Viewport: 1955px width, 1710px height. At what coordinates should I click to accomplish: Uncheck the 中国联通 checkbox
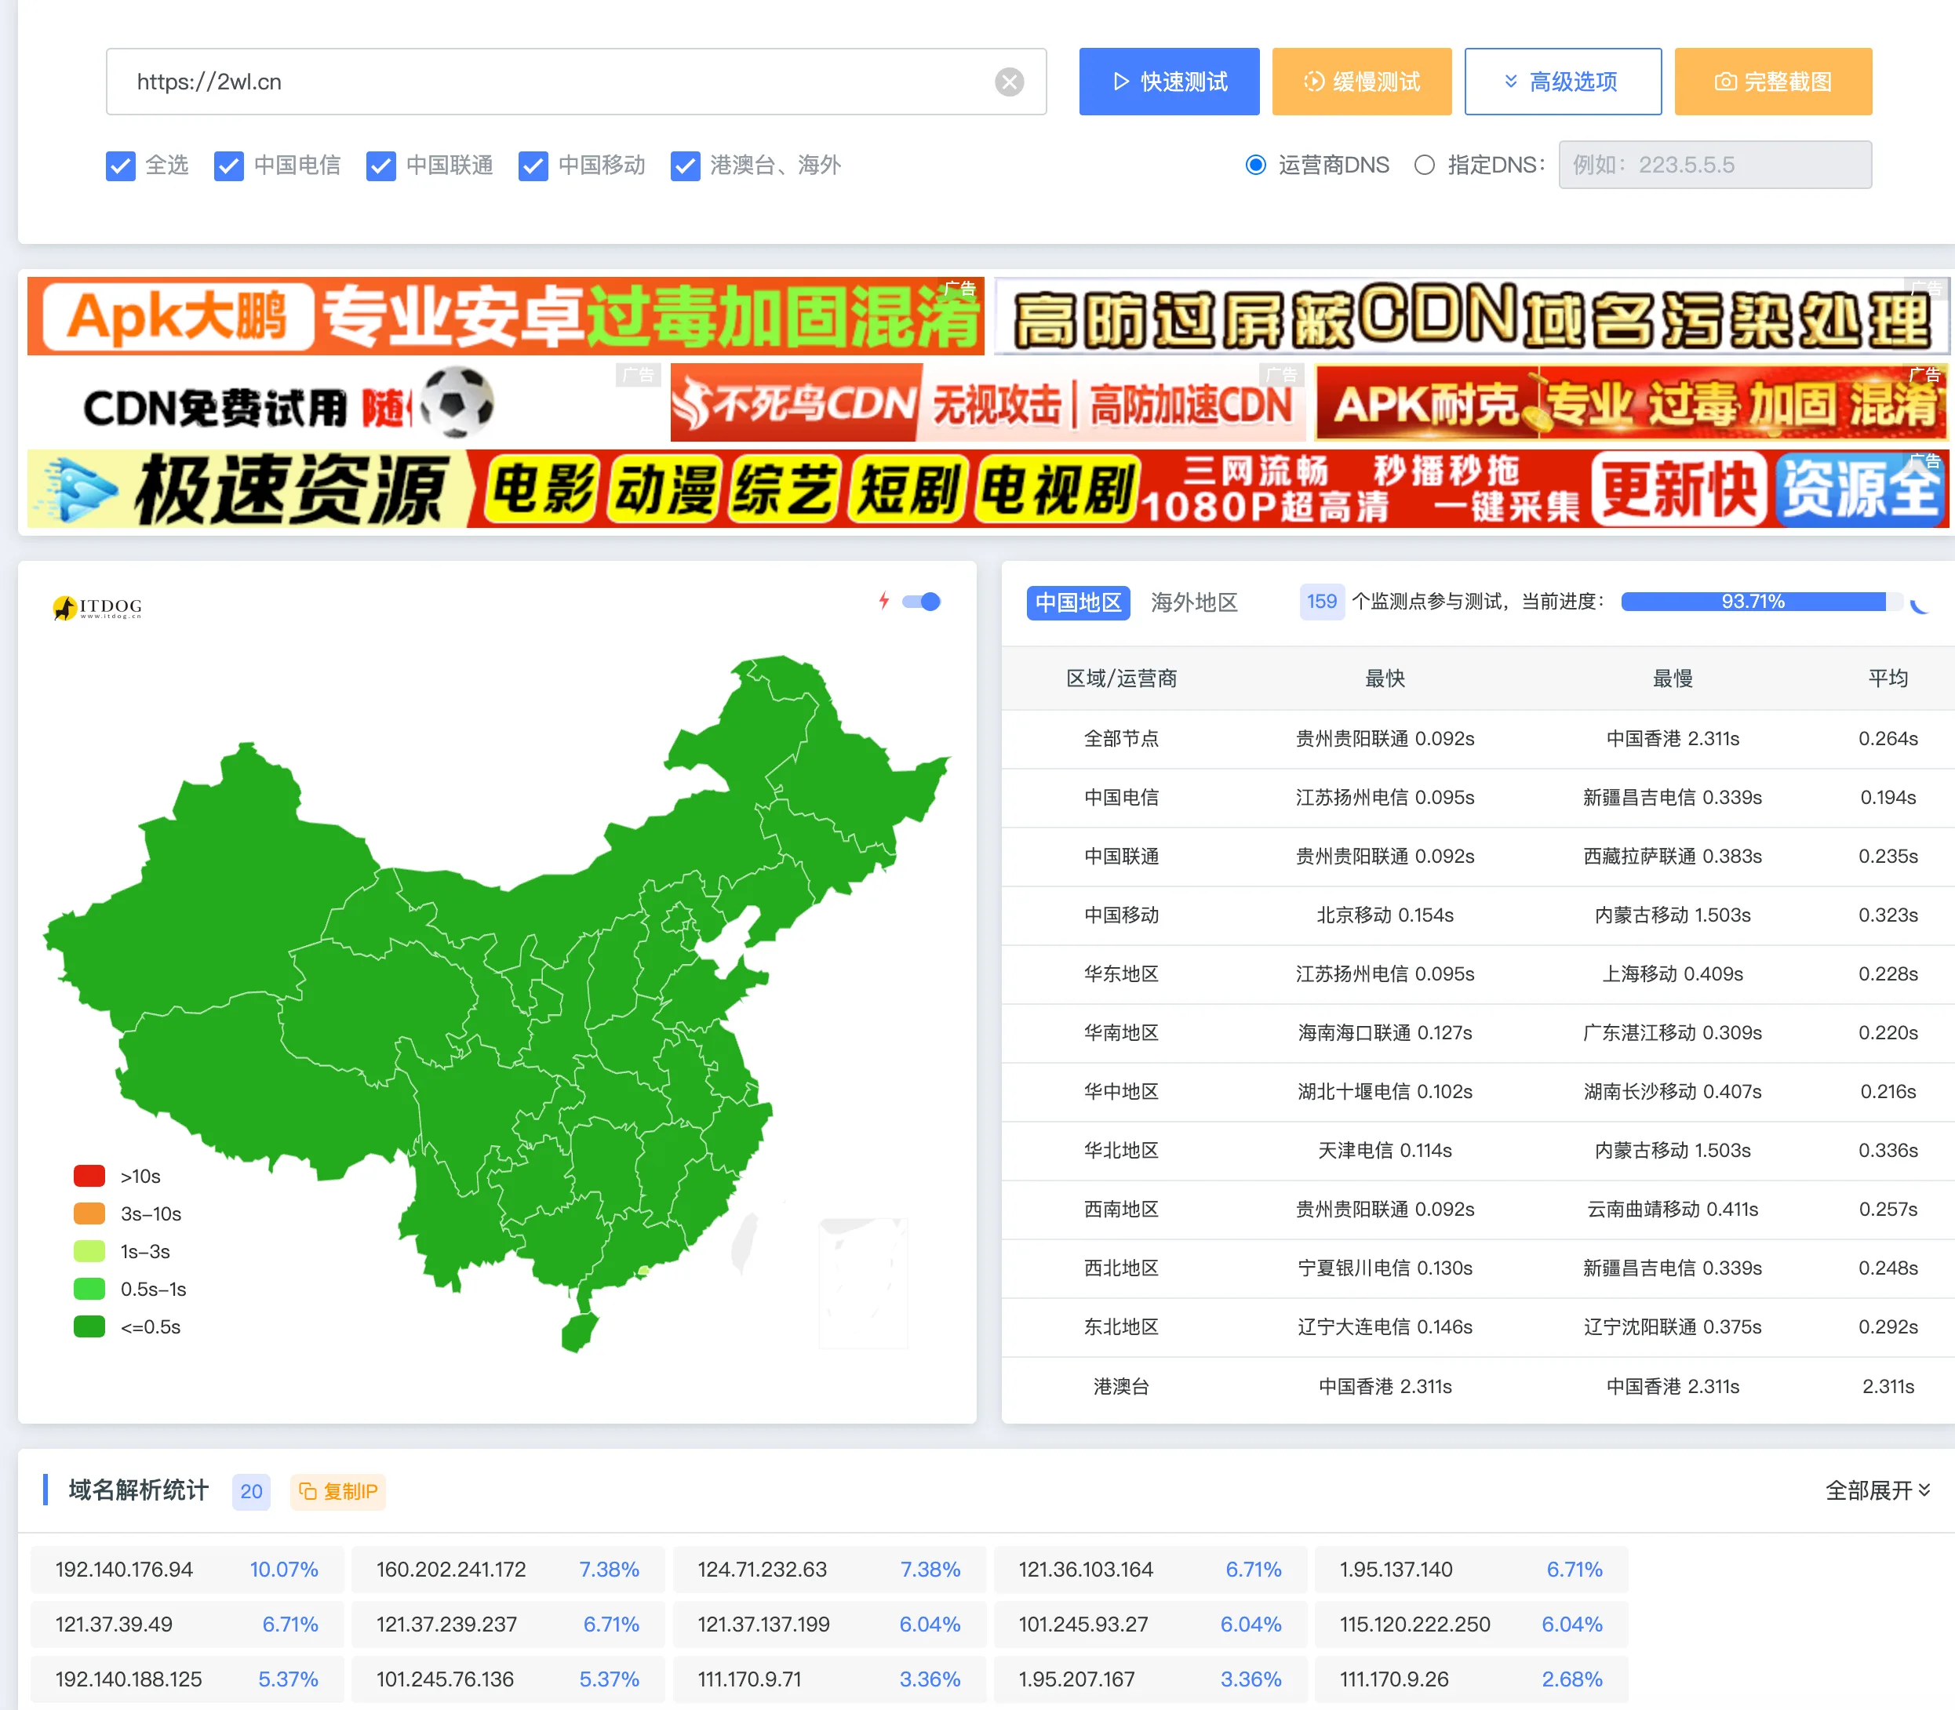tap(380, 165)
